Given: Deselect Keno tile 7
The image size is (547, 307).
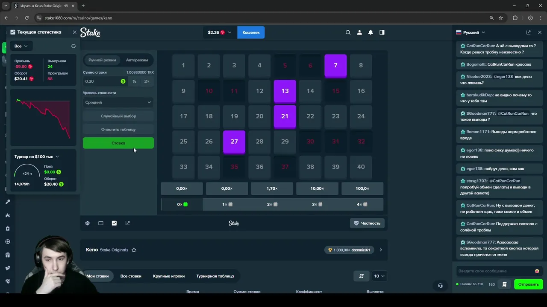Looking at the screenshot, I should point(335,65).
